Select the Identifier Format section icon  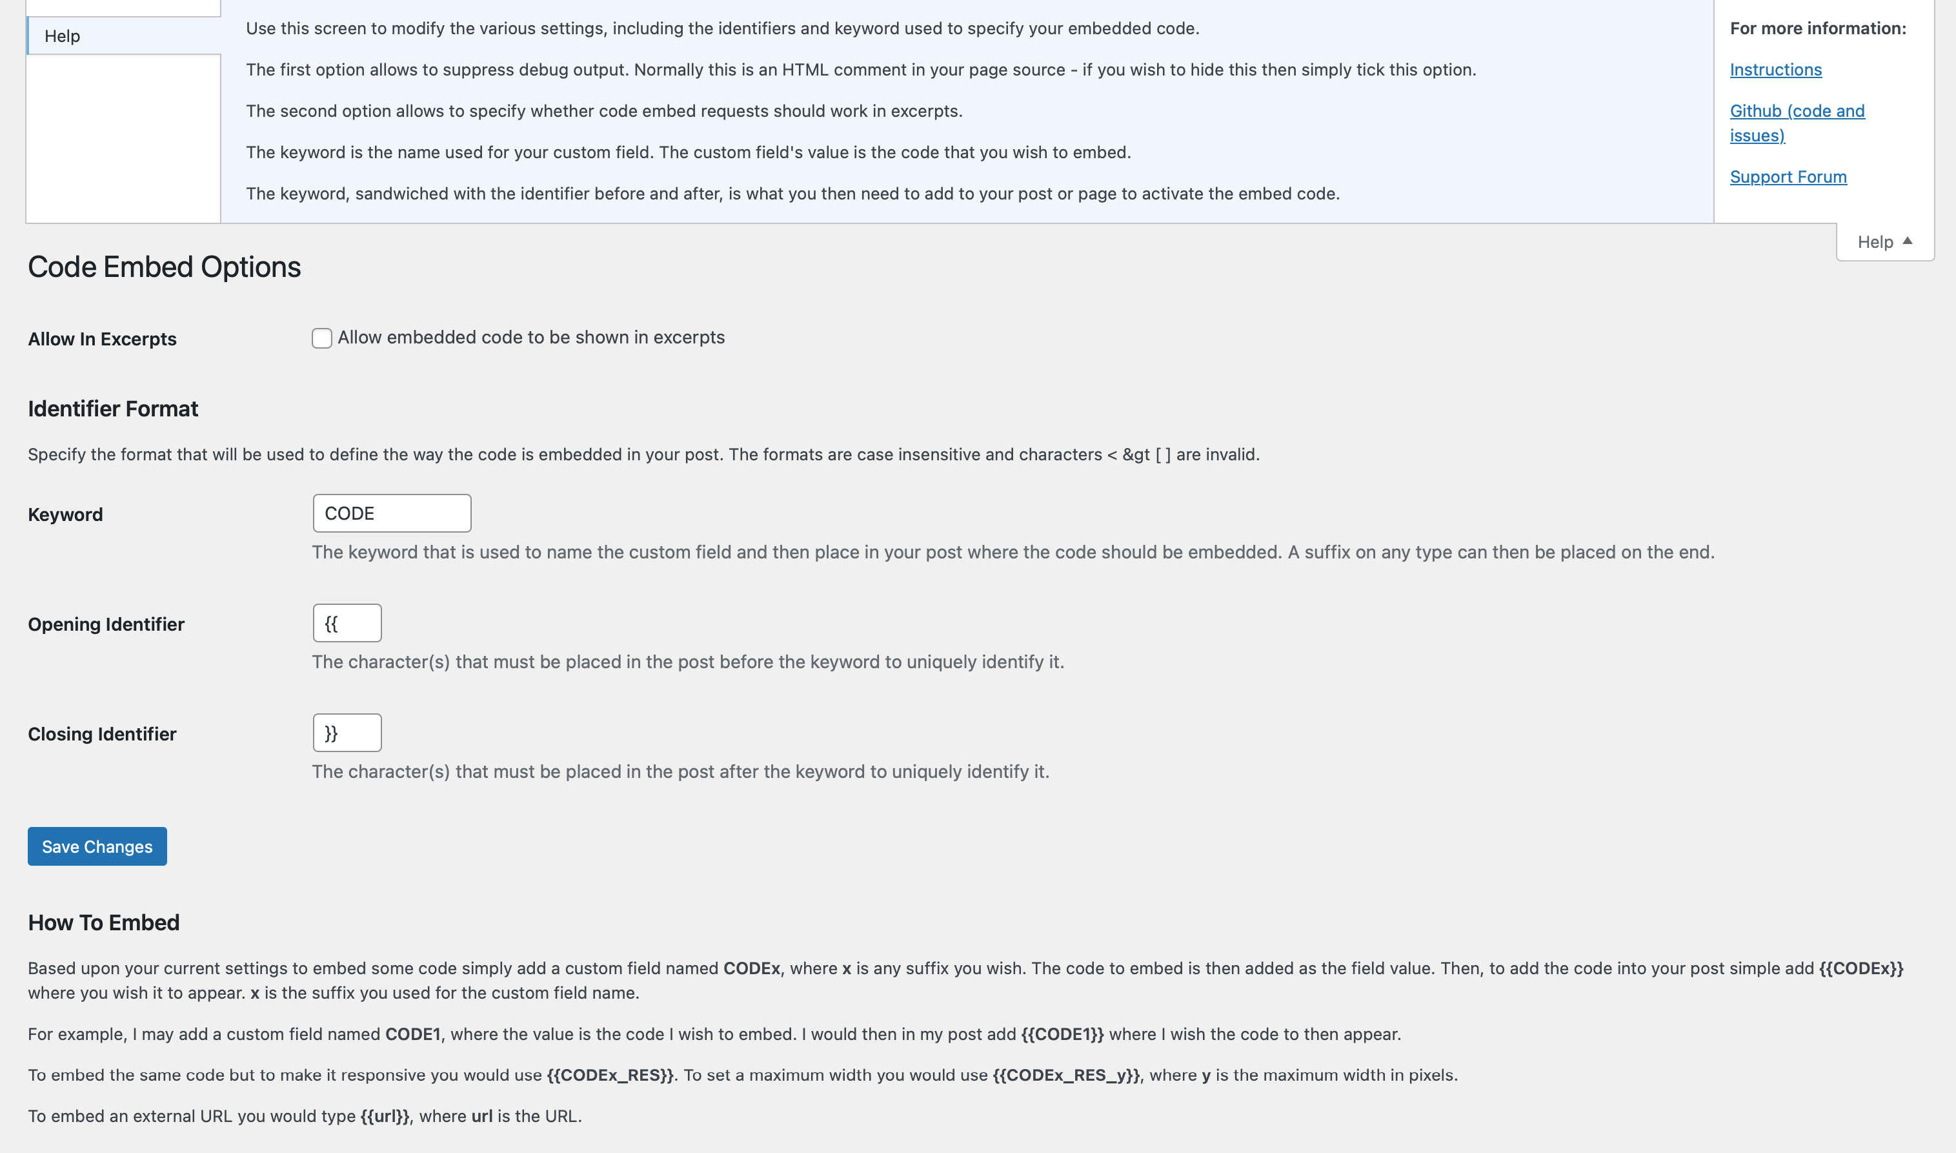click(112, 407)
